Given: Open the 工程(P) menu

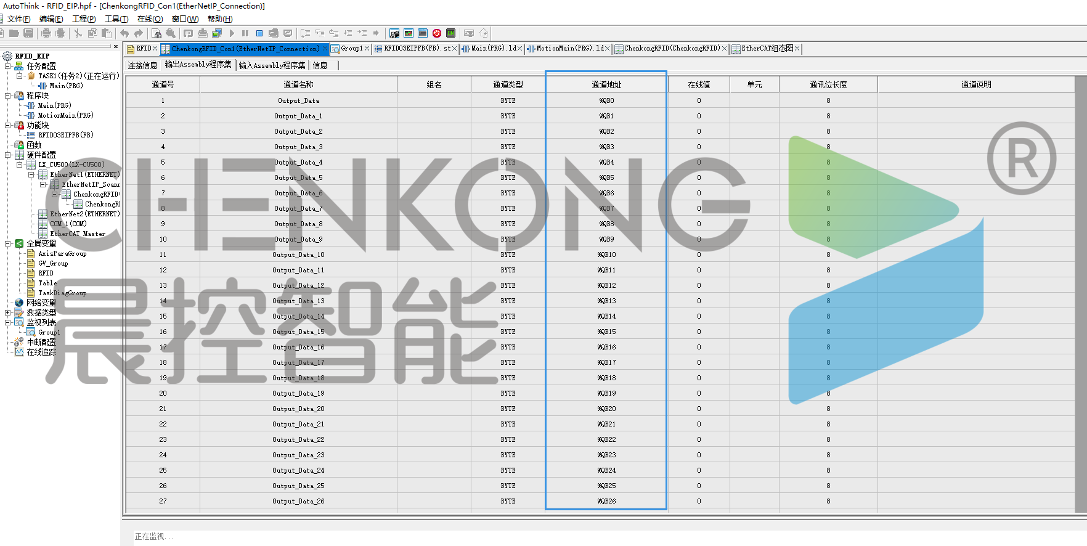Looking at the screenshot, I should click(84, 19).
